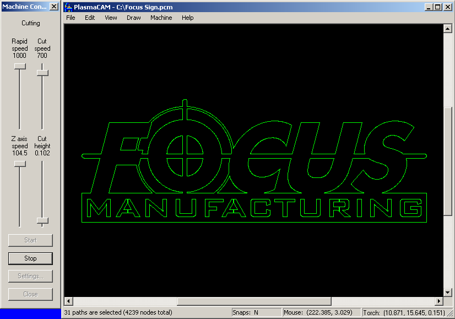Click the horizontal scrollbar right arrow
Viewport: 455px width, 319px height.
click(438, 301)
